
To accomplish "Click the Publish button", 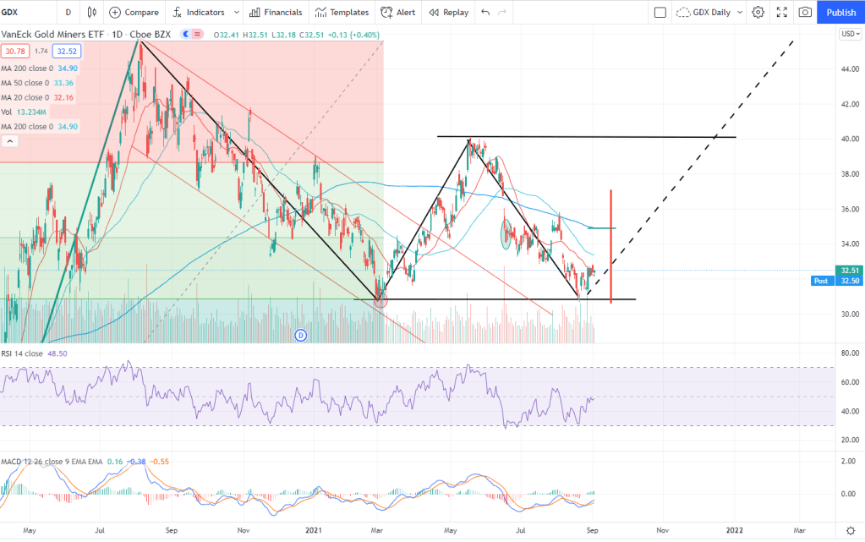I will coord(840,13).
